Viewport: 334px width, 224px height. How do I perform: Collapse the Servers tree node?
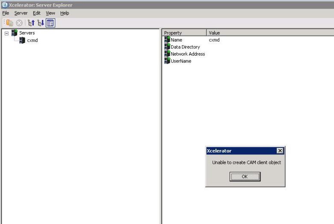pyautogui.click(x=6, y=33)
